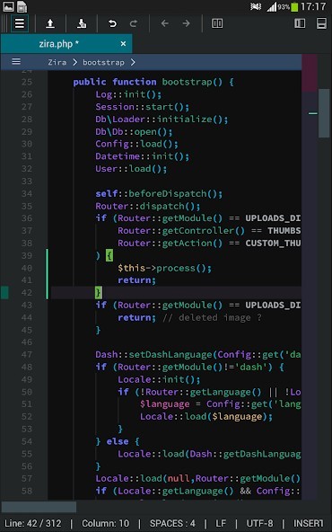Viewport: 332px width, 532px height.
Task: Expand the chevron after bootstrap breadcrumb
Action: pyautogui.click(x=133, y=62)
